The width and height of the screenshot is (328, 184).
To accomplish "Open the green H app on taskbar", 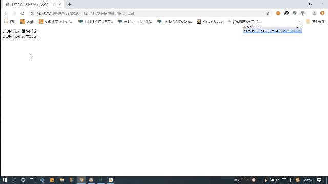I will (101, 180).
